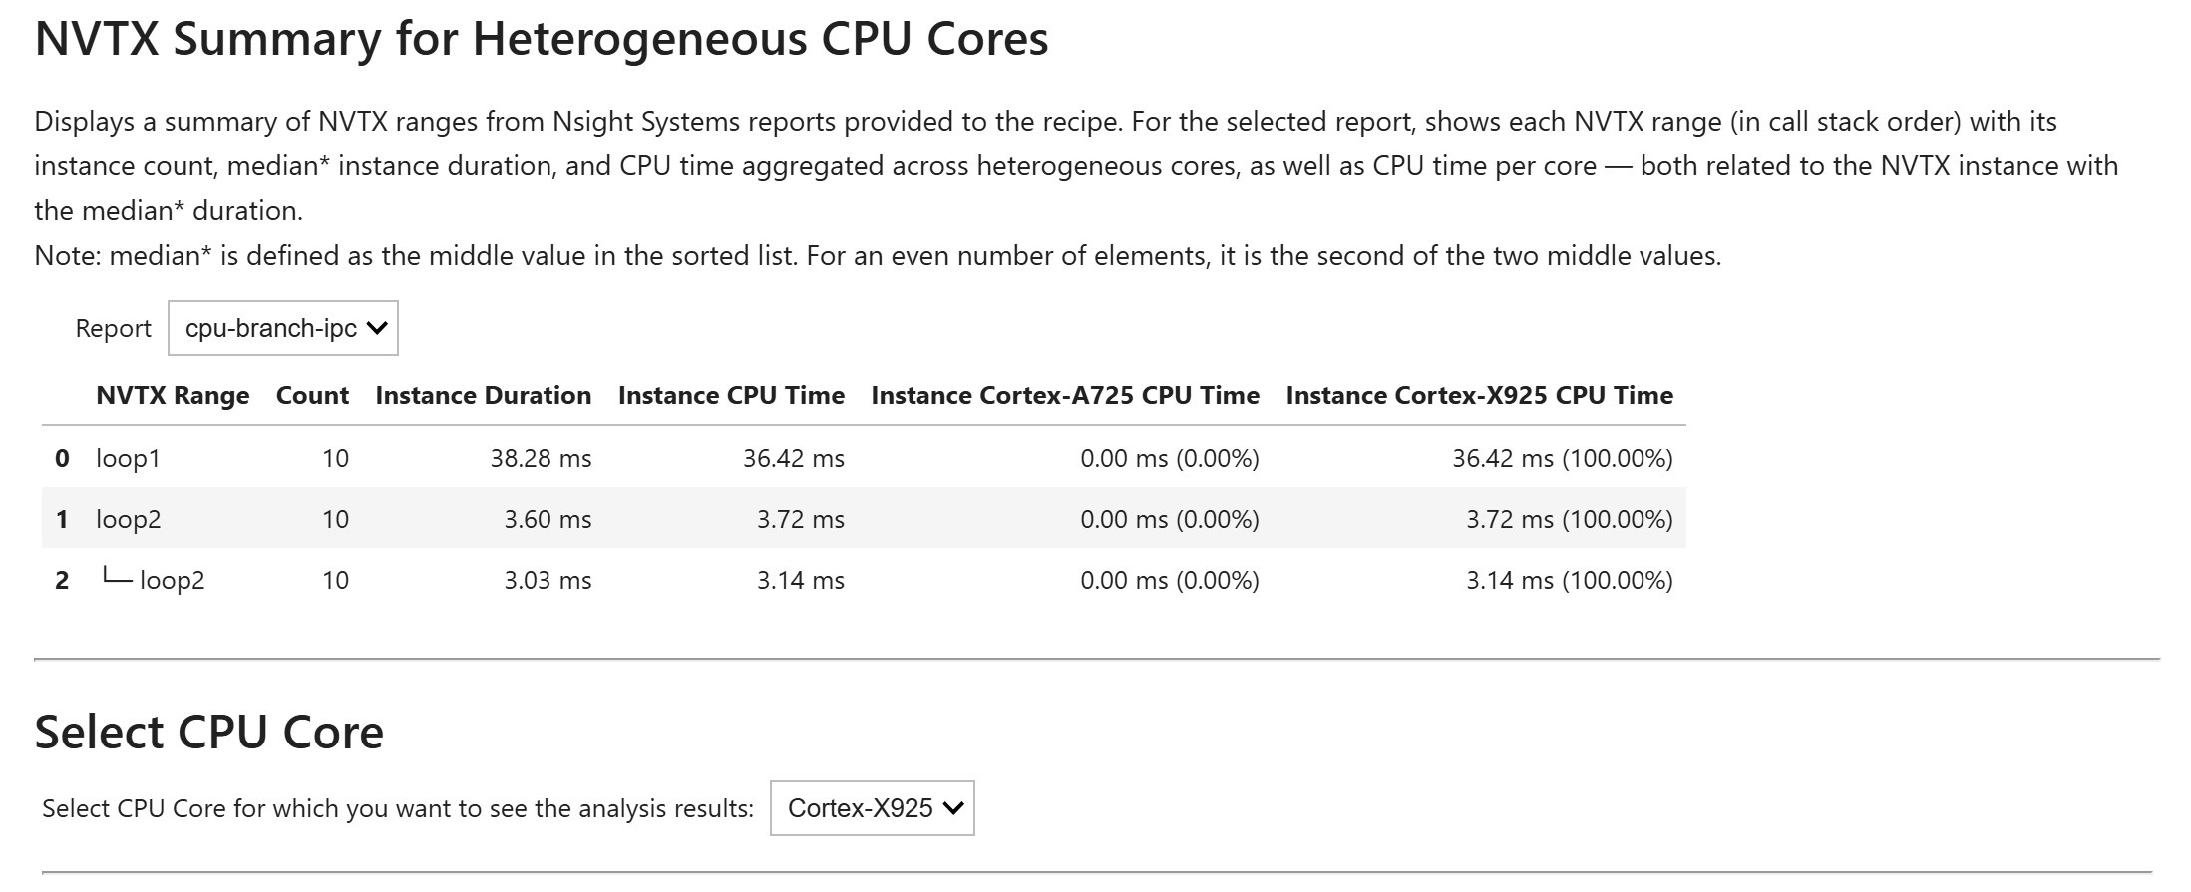Click the row index 2 cell
The image size is (2191, 892).
(62, 580)
